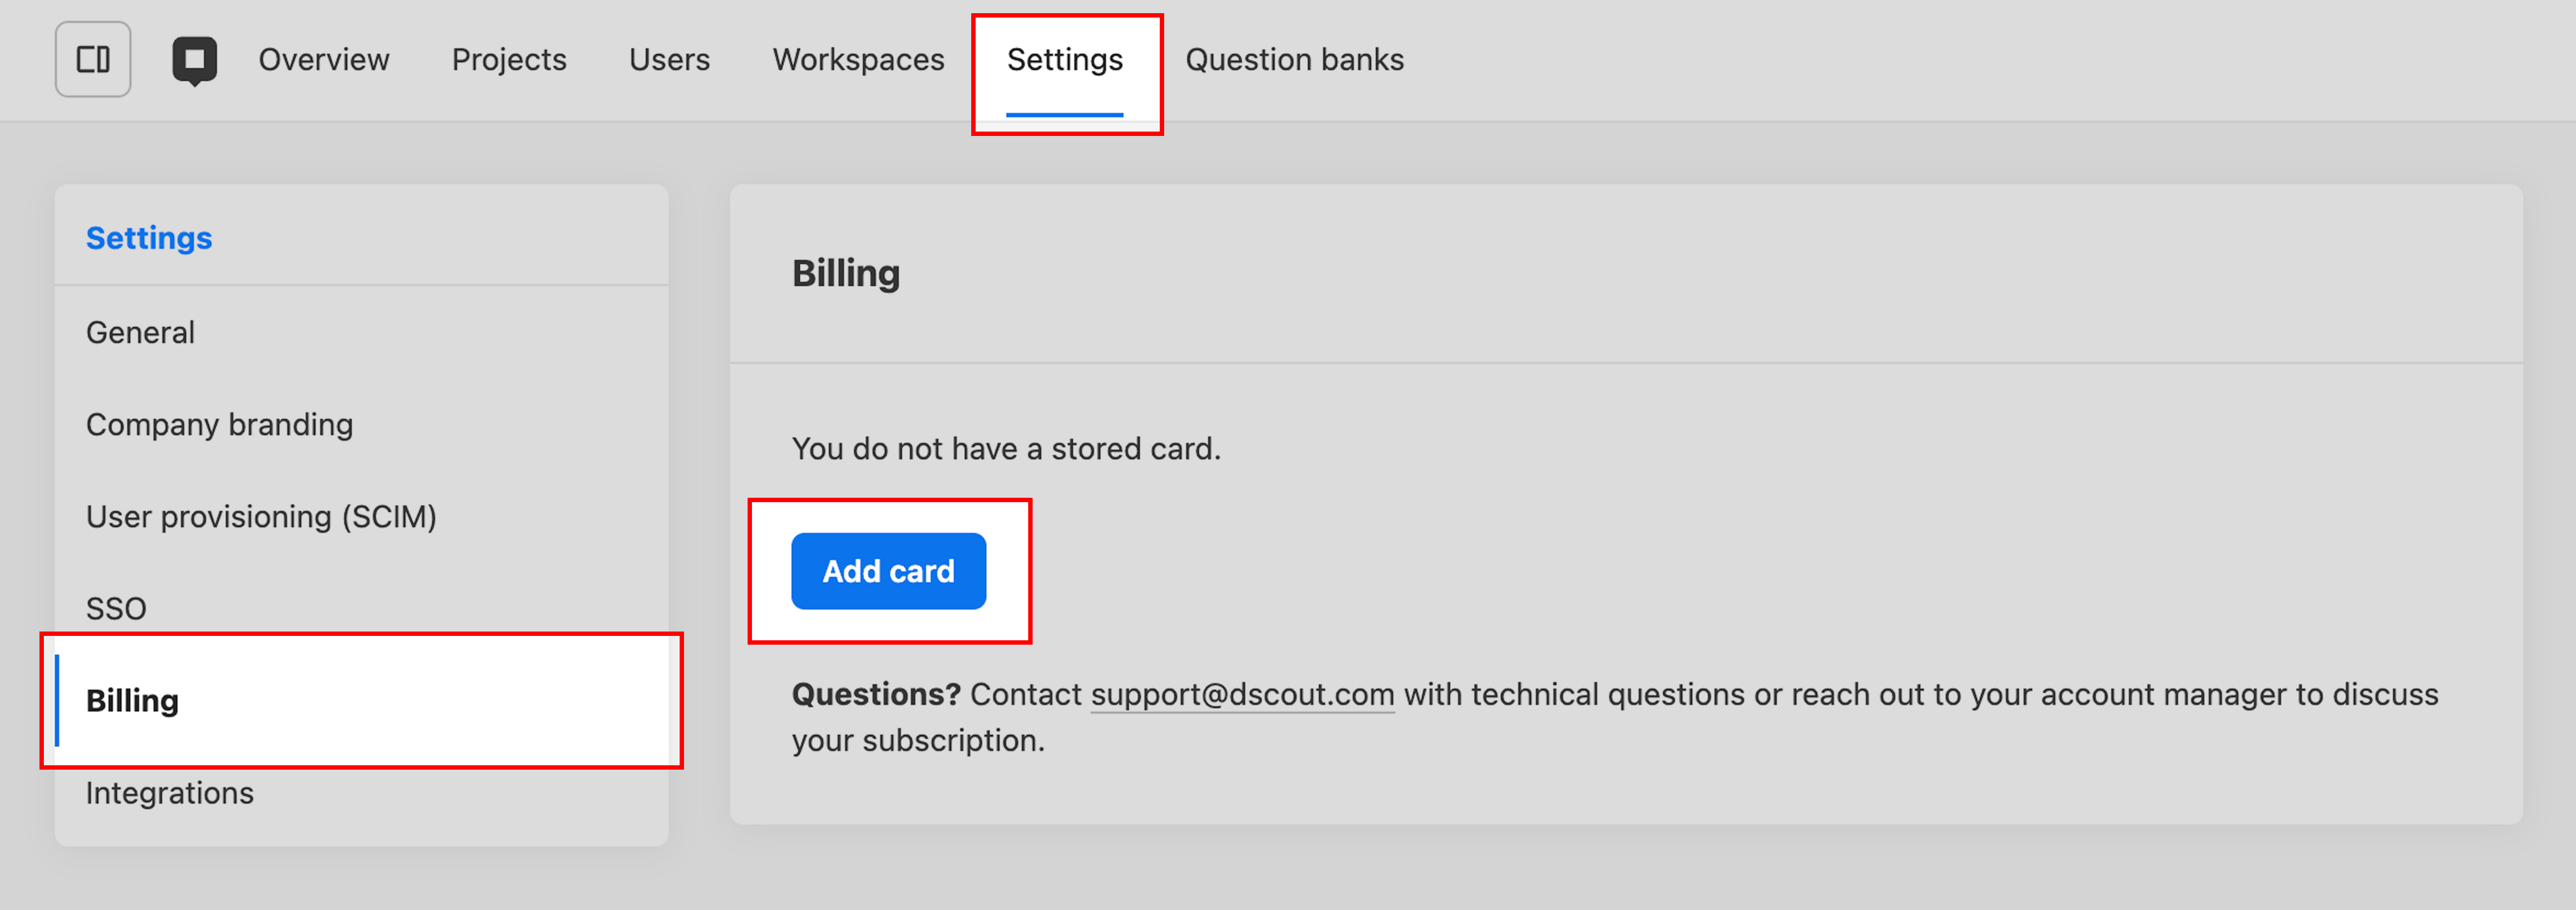Click the dscout logo icon
The width and height of the screenshot is (2576, 910).
[194, 60]
